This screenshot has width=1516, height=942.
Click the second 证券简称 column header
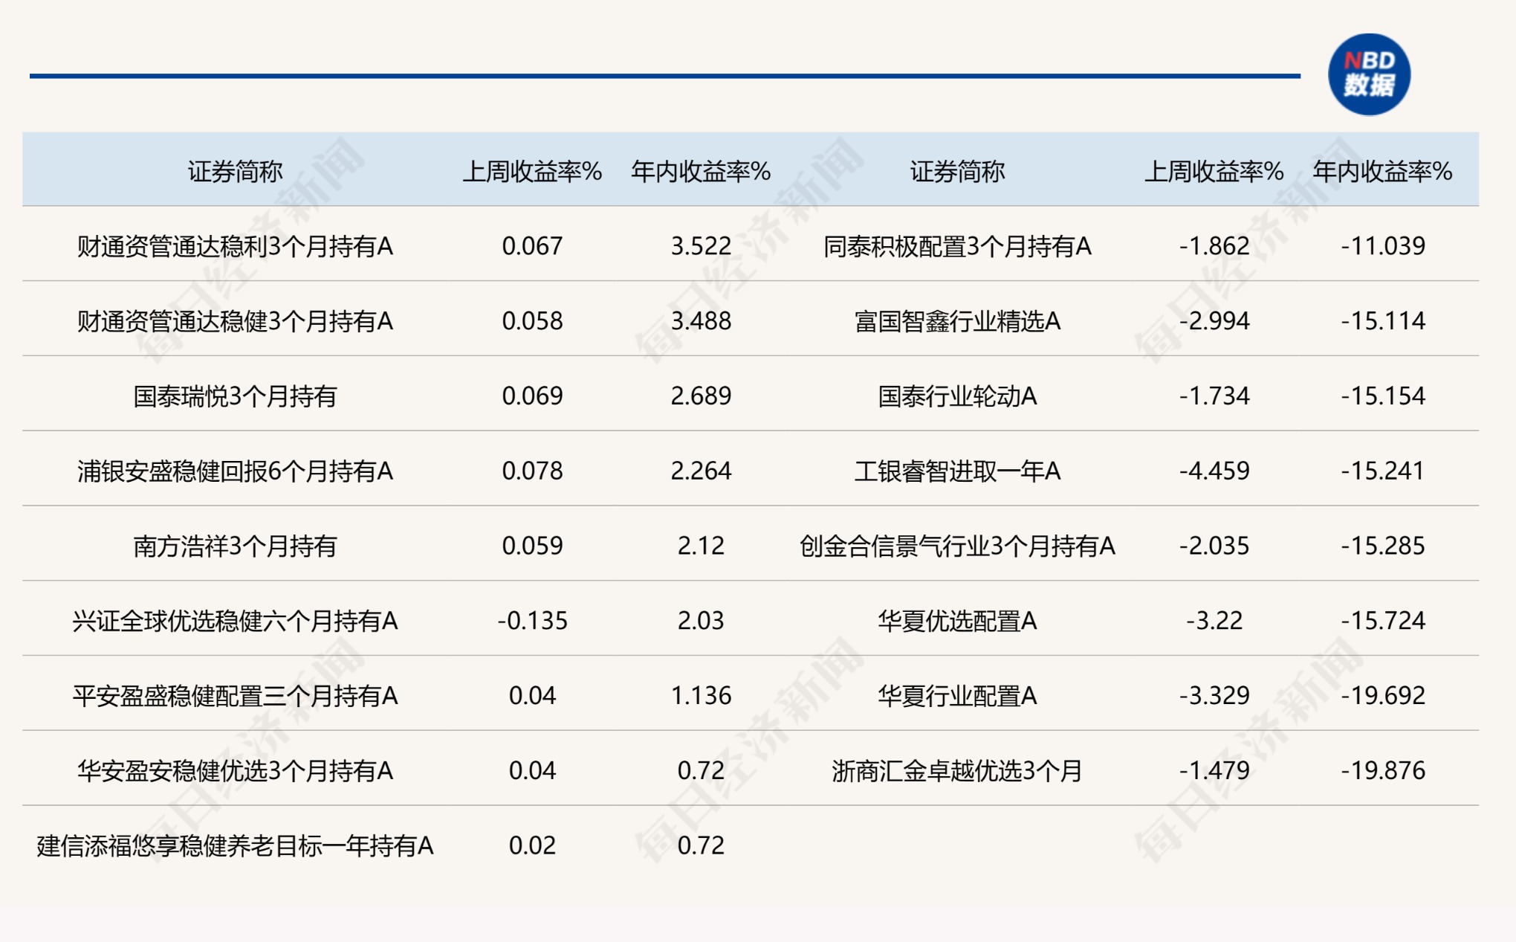pos(956,172)
